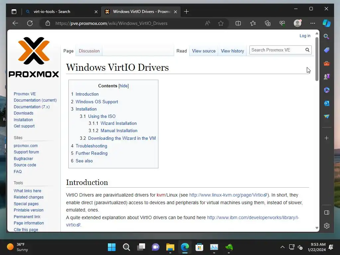Close the Windows VirtIO Drivers tab
Viewport: 340px width, 255px height.
coord(175,12)
